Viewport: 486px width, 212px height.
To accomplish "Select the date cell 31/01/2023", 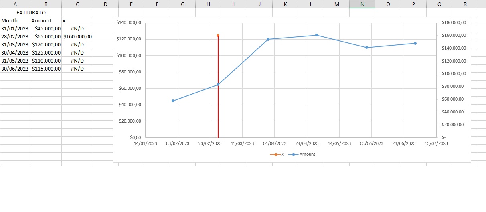I will point(15,28).
